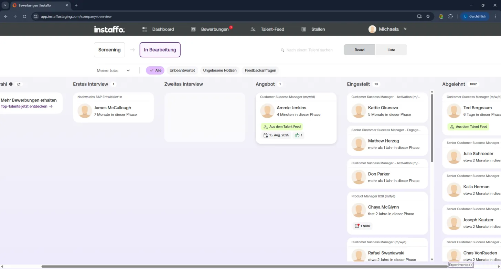Viewport: 501px width, 269px height.
Task: Click Ted Bergnaum's Aus dem Talent Feed tag
Action: pyautogui.click(x=468, y=127)
